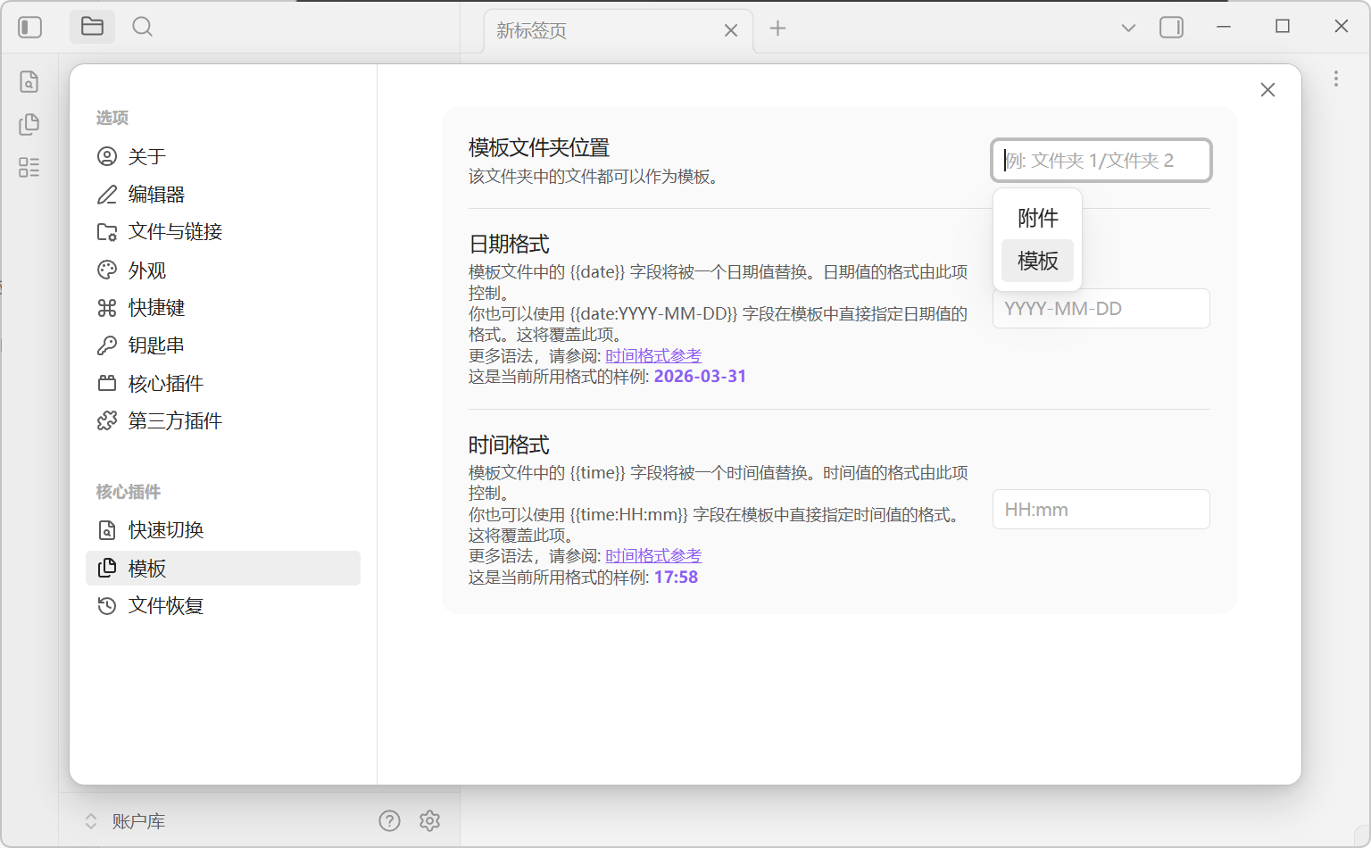Image resolution: width=1371 pixels, height=848 pixels.
Task: Toggle the left sidebar collapse icon
Action: tap(30, 28)
